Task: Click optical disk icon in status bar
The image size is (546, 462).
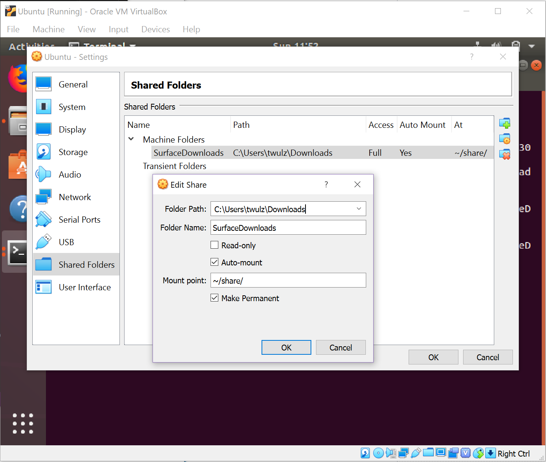Action: pos(378,453)
